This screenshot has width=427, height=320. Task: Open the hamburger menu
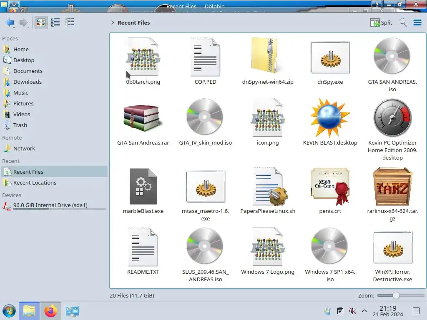pos(417,22)
